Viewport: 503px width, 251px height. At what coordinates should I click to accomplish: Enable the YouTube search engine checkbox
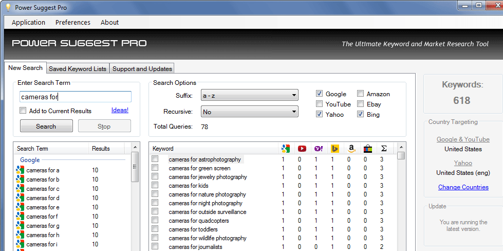319,104
